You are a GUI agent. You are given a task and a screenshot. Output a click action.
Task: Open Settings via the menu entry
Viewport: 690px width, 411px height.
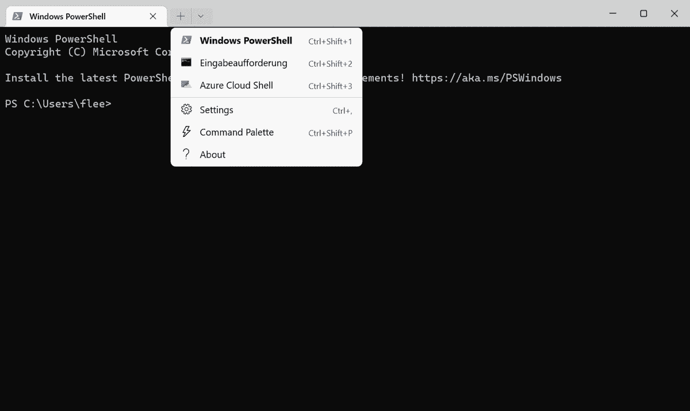(x=216, y=109)
